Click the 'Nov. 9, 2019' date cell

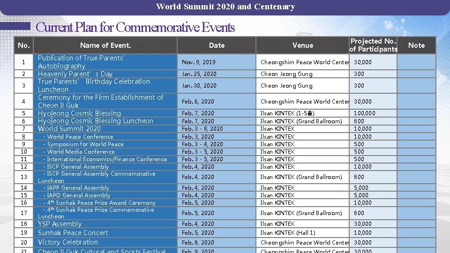pos(217,62)
